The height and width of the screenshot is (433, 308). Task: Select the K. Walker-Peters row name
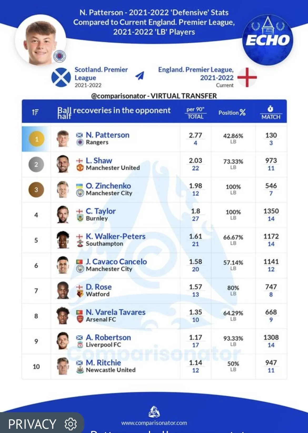tap(116, 236)
